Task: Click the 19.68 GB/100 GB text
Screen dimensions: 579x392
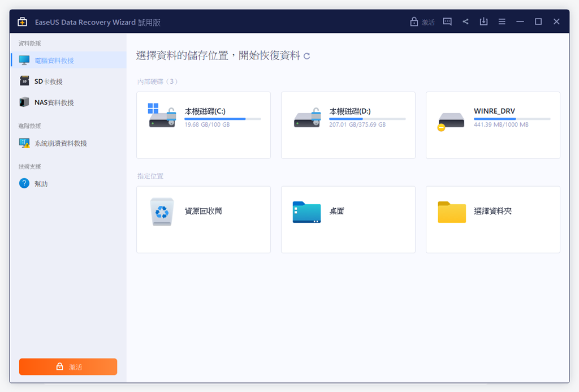Action: pyautogui.click(x=207, y=124)
